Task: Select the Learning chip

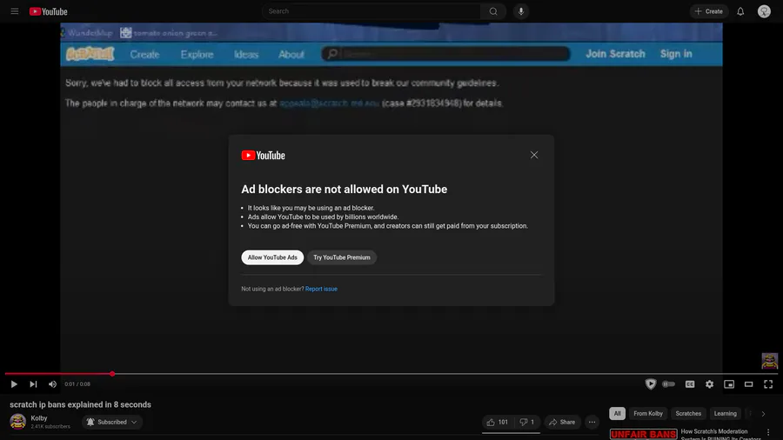Action: tap(725, 414)
